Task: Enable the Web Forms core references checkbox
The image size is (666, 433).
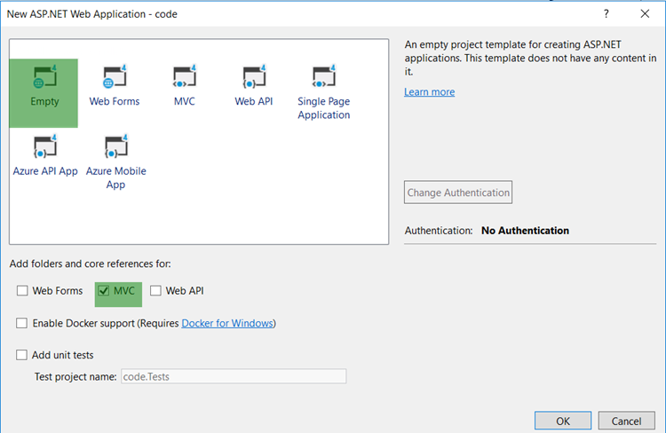Action: click(x=22, y=291)
